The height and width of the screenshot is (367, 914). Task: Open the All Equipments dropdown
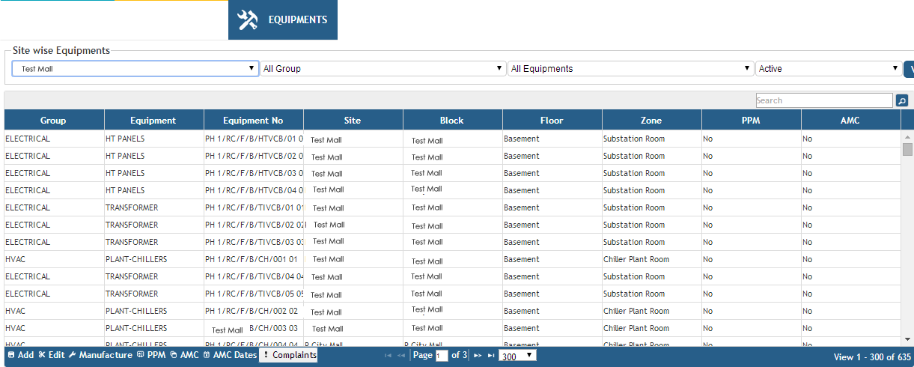pos(630,69)
